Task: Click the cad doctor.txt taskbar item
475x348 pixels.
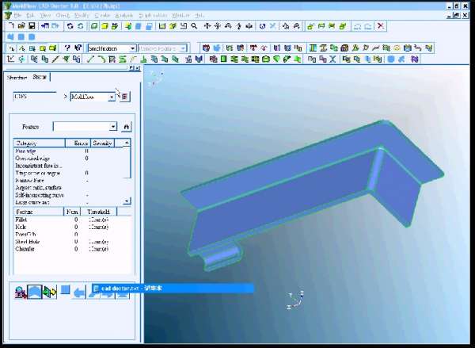Action: [173, 289]
